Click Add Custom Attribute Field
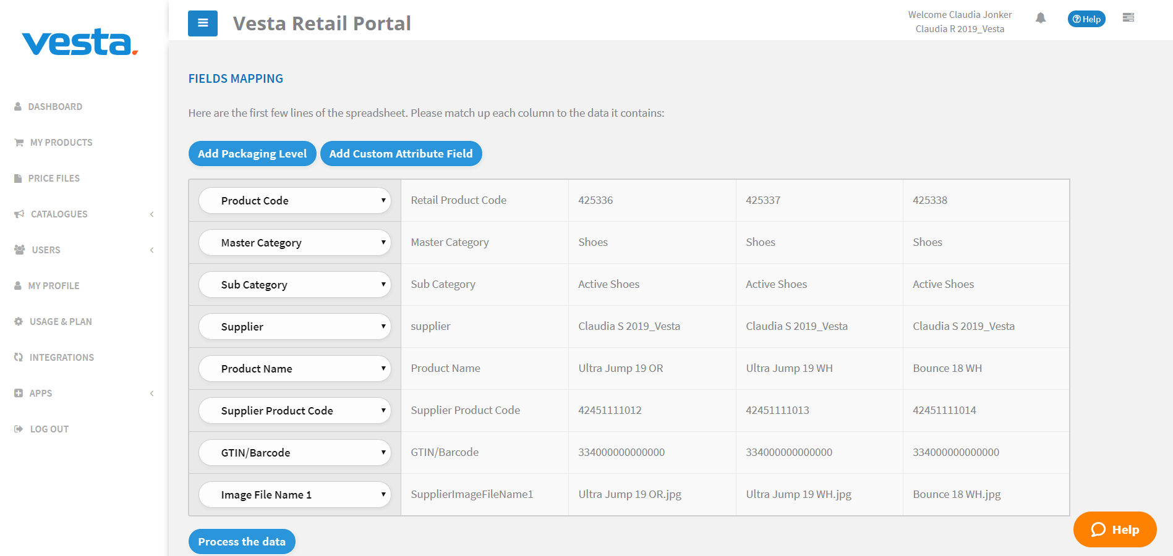This screenshot has height=556, width=1173. (401, 153)
